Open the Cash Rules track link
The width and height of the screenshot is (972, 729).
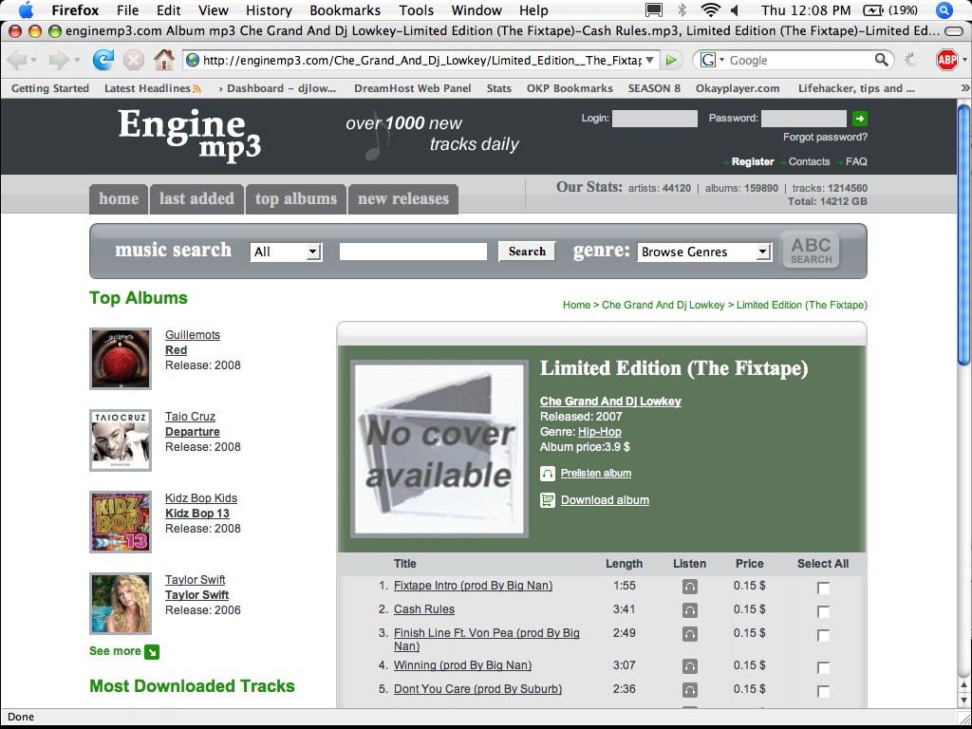coord(424,609)
